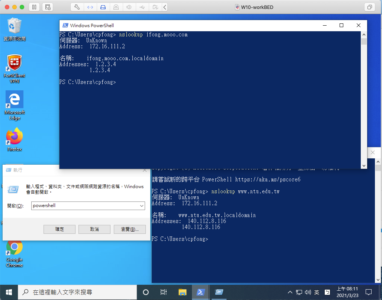The width and height of the screenshot is (382, 300).
Task: Show hidden system tray icons
Action: coord(290,292)
